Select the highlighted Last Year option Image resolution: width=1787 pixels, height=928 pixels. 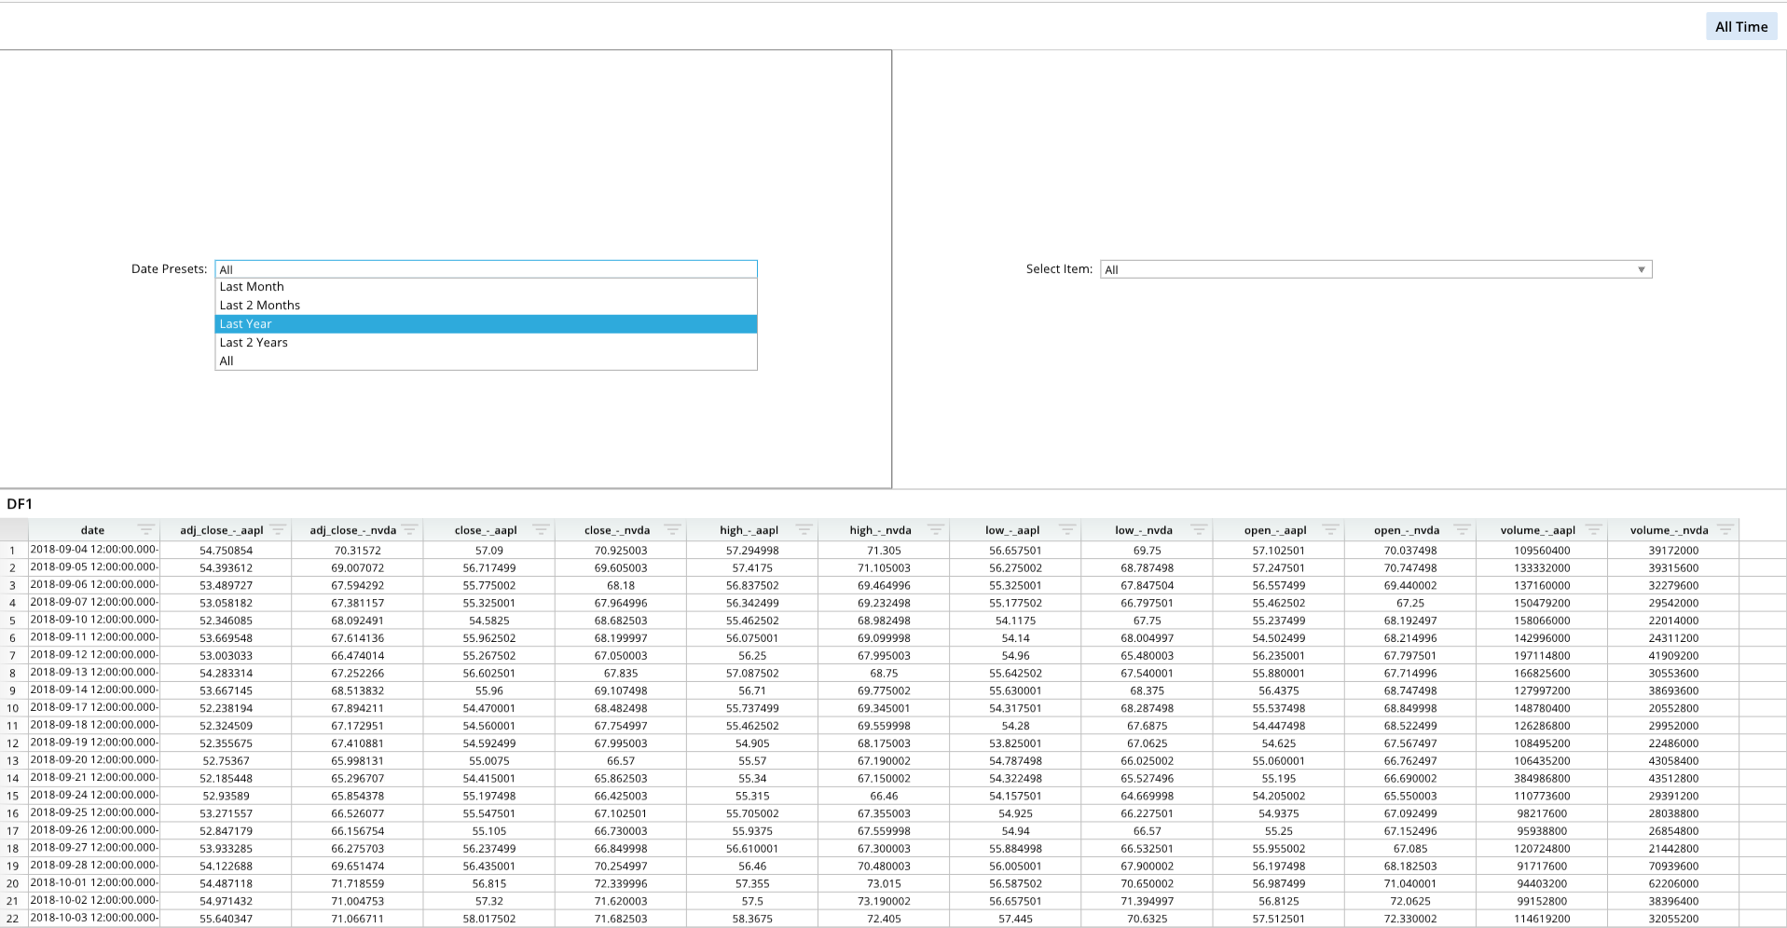(x=486, y=324)
